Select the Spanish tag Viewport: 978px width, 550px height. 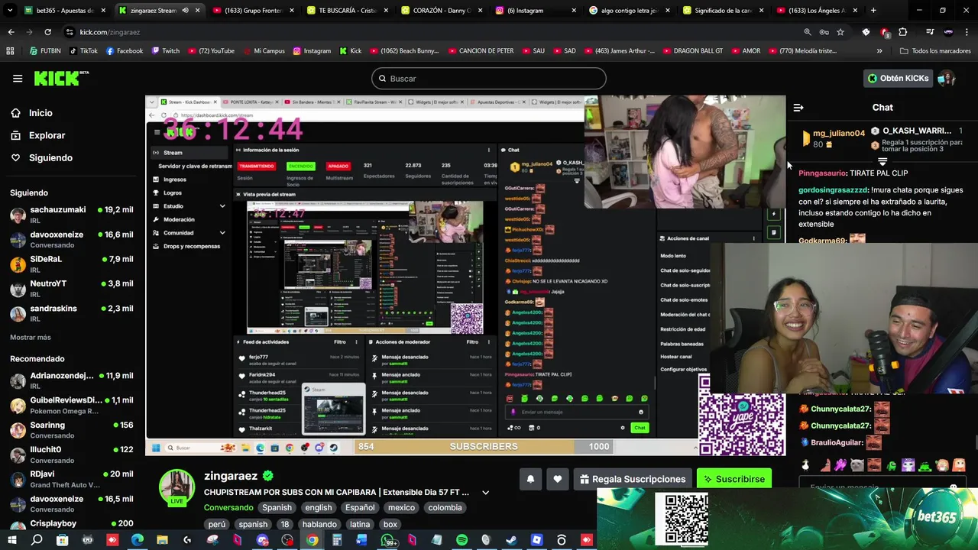tap(277, 507)
